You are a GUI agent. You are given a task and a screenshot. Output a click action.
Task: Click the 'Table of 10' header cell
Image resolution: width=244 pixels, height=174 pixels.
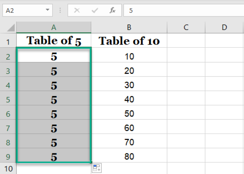(129, 41)
